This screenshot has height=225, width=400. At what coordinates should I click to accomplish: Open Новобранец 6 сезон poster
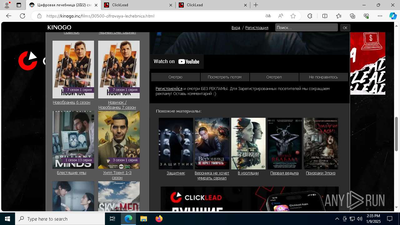tap(73, 69)
